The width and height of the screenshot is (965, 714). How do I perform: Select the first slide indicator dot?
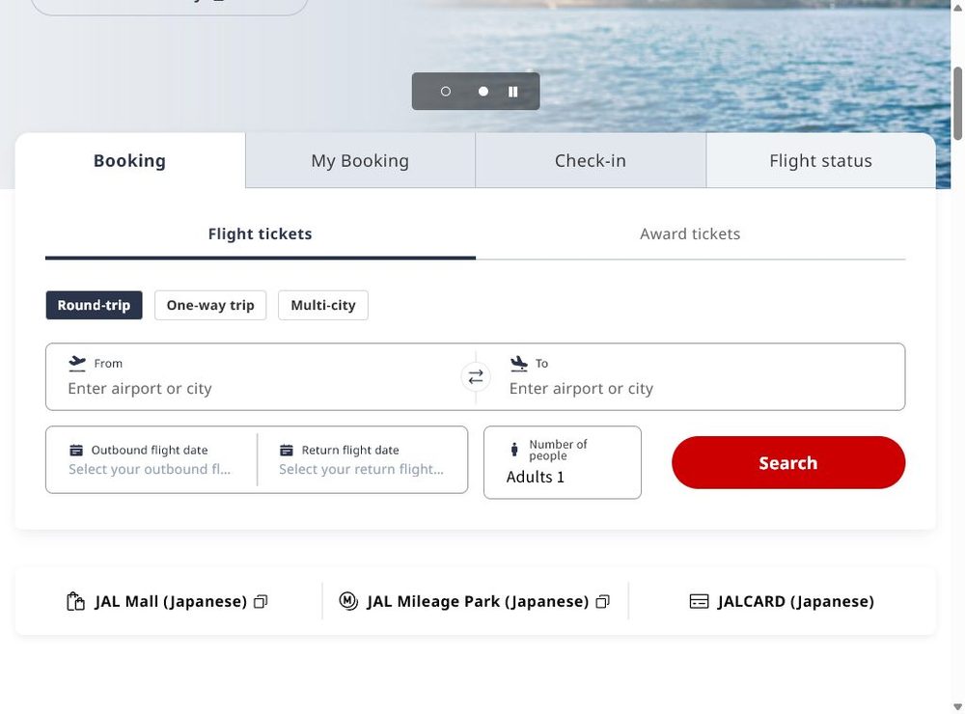[x=446, y=91]
